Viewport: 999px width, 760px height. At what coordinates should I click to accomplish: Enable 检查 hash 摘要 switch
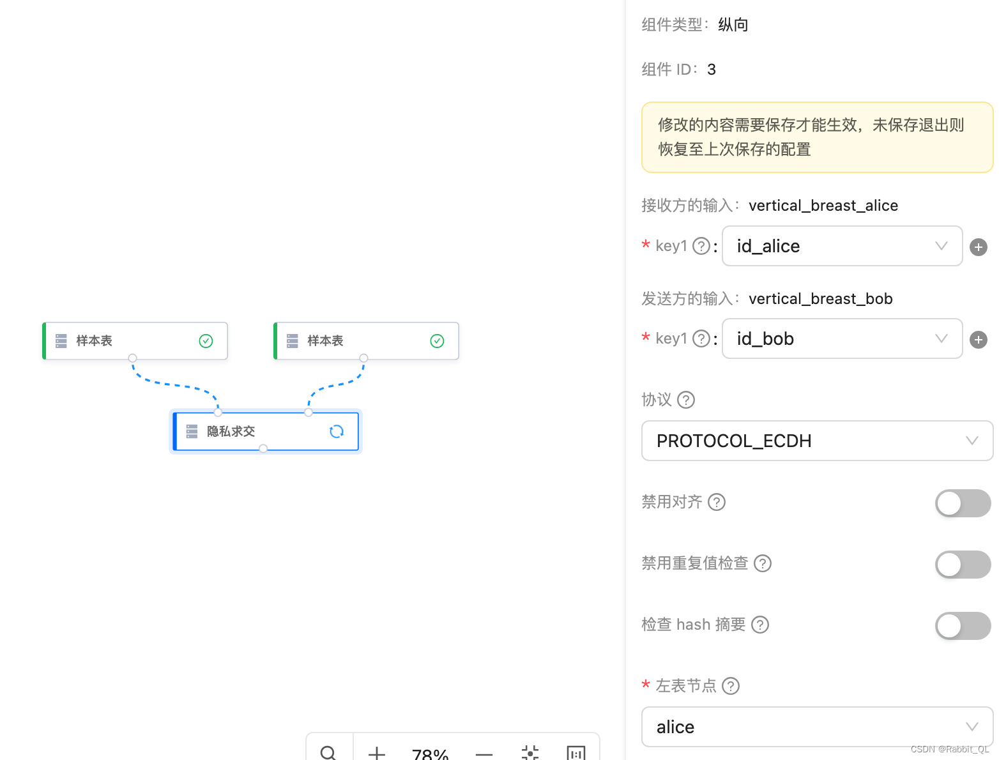963,625
